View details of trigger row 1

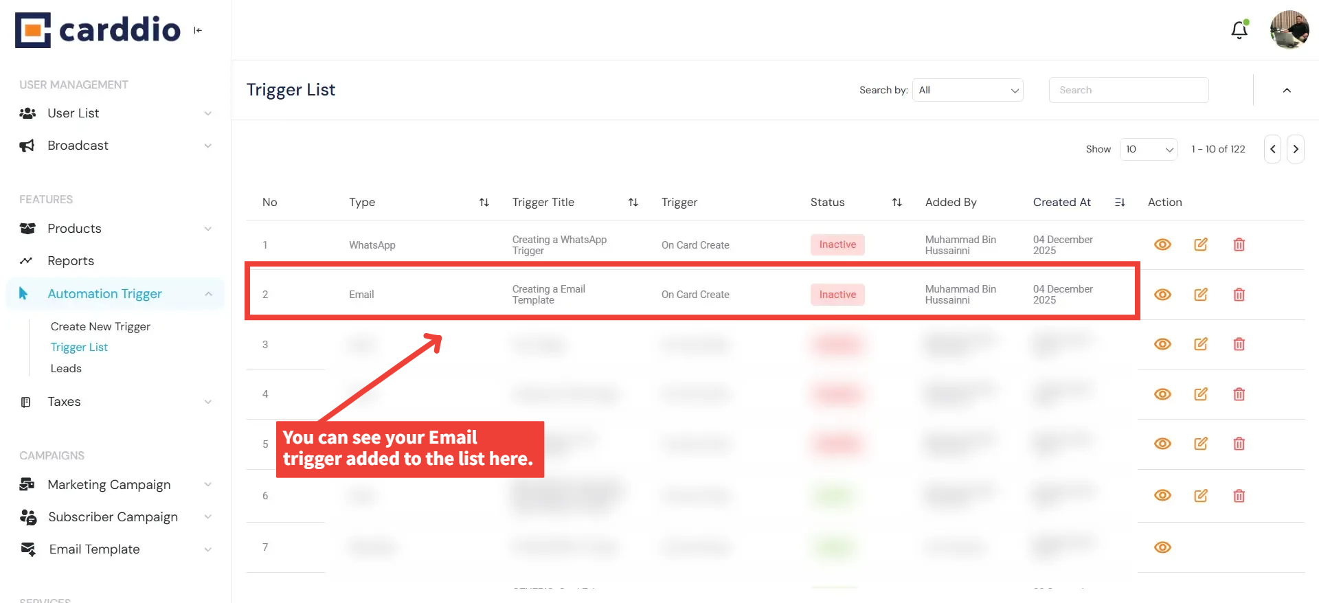[1162, 244]
